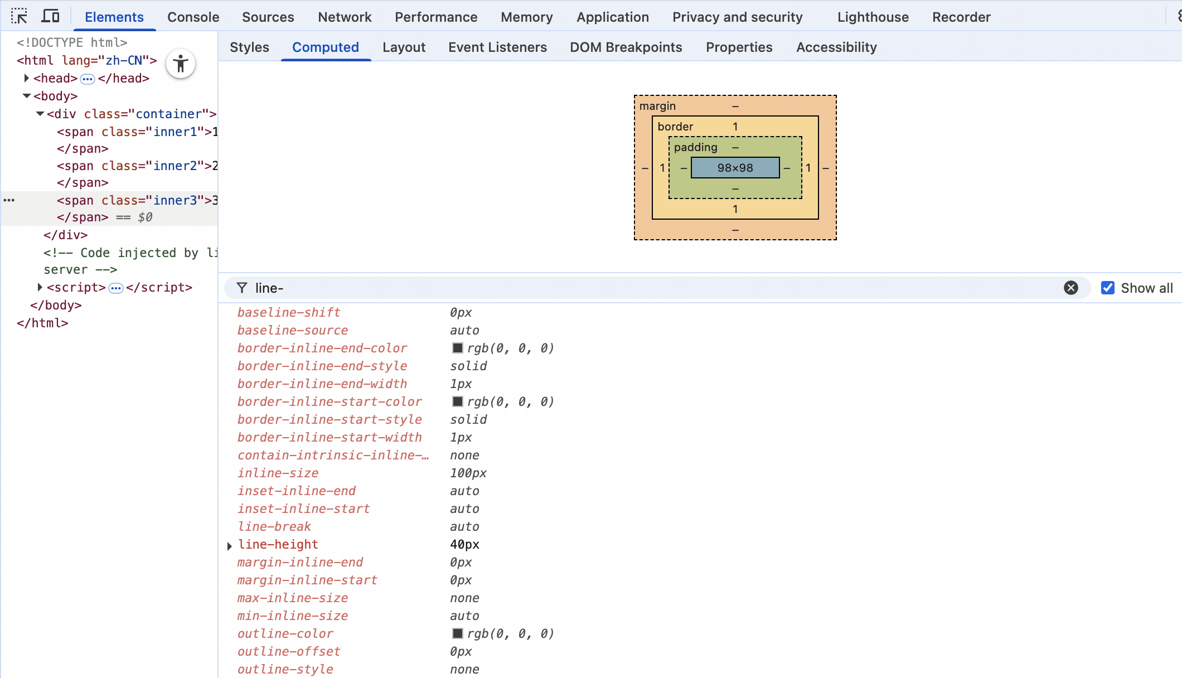Clear the filter with the X icon

coord(1070,288)
